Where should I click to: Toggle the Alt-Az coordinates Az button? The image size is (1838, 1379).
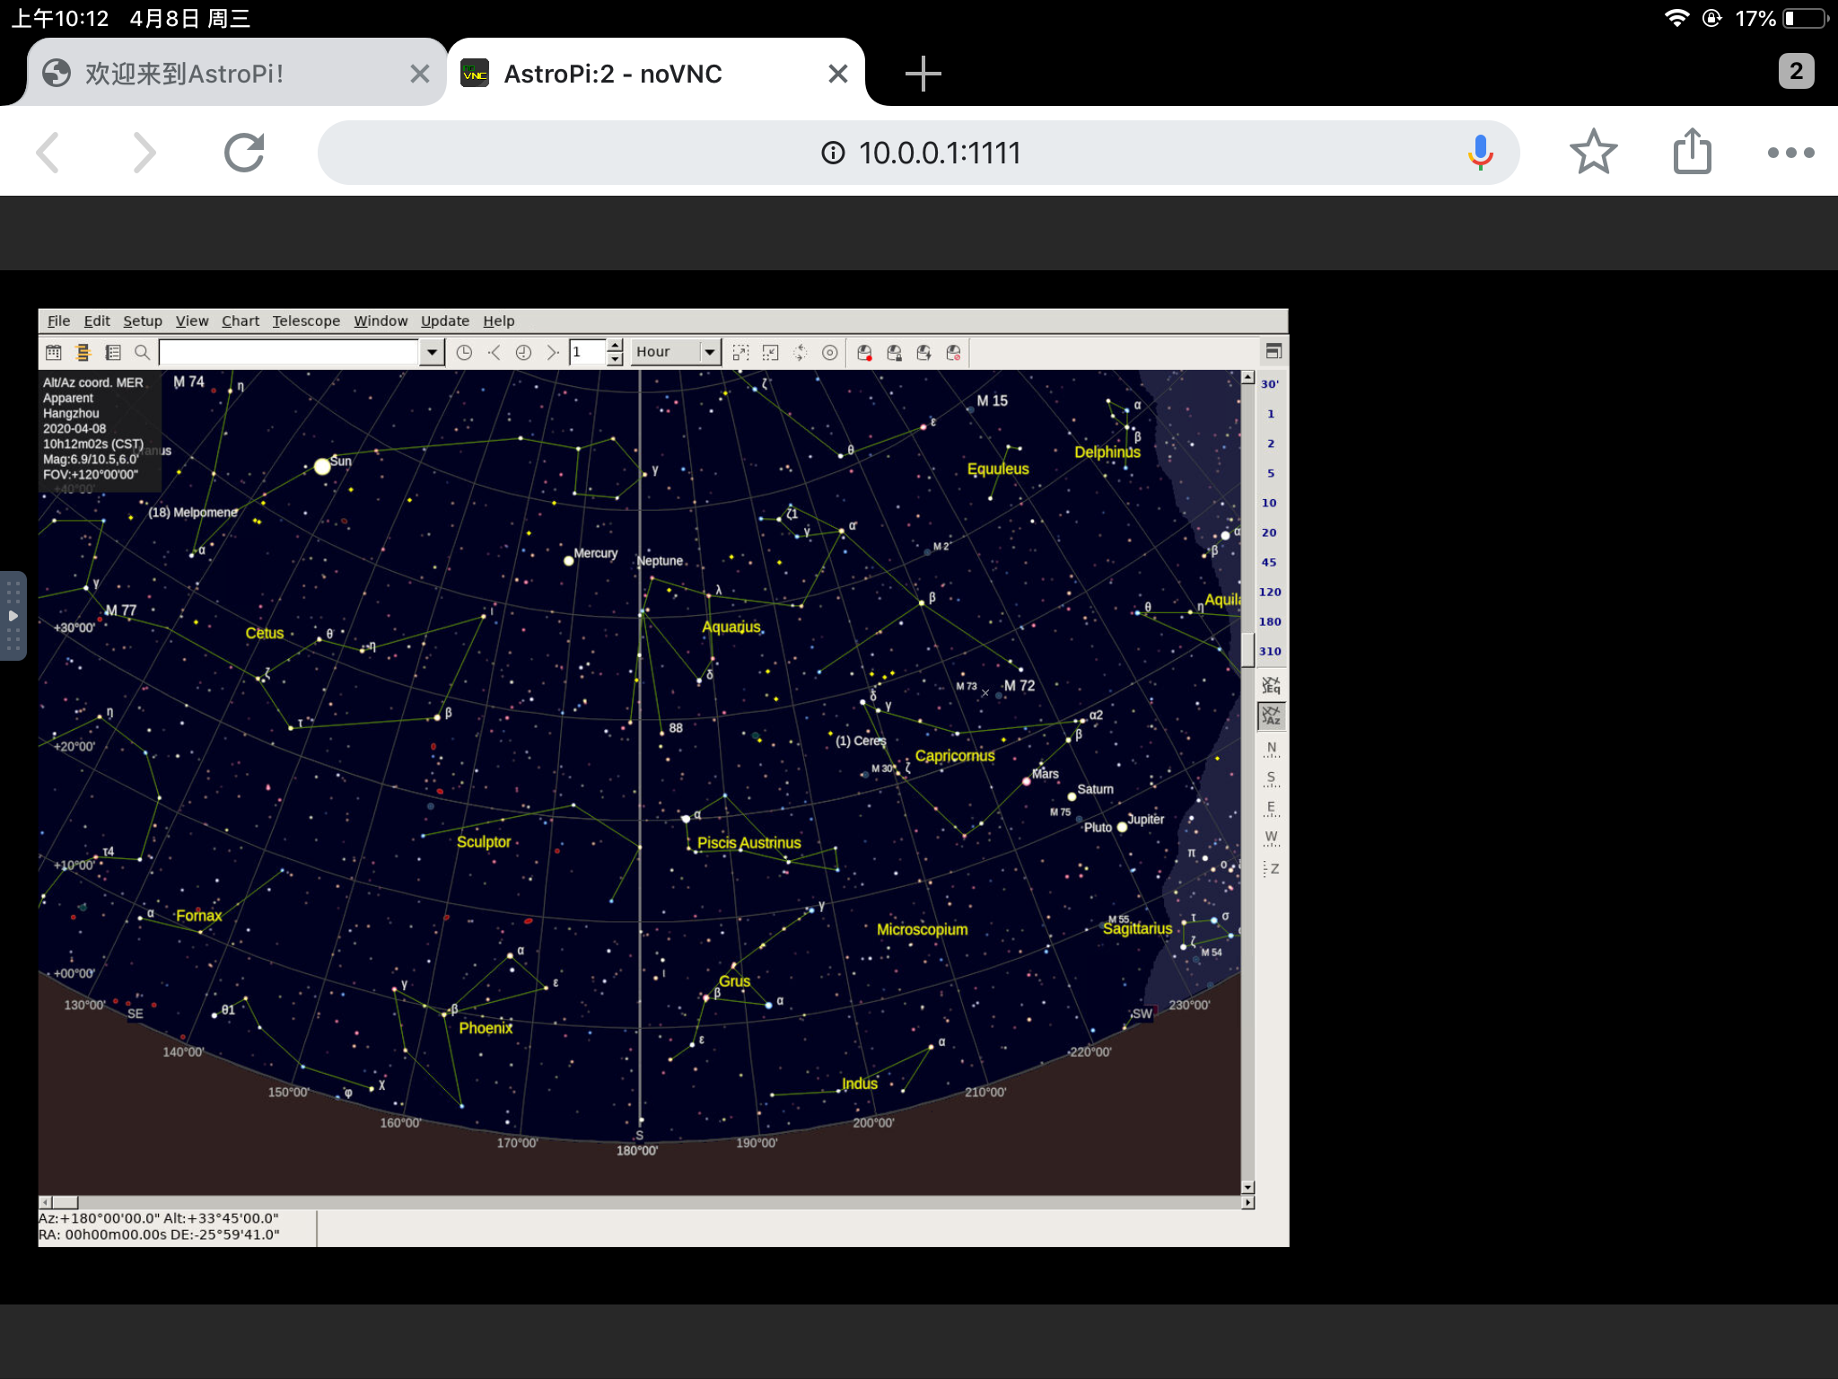click(1271, 716)
